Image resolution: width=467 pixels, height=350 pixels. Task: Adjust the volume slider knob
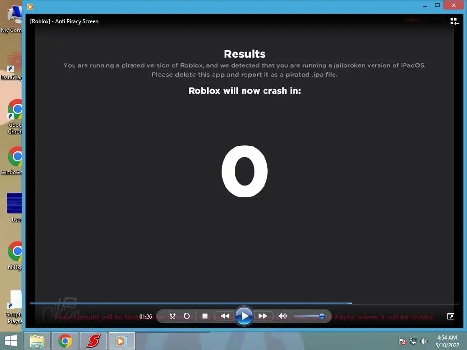pyautogui.click(x=322, y=316)
